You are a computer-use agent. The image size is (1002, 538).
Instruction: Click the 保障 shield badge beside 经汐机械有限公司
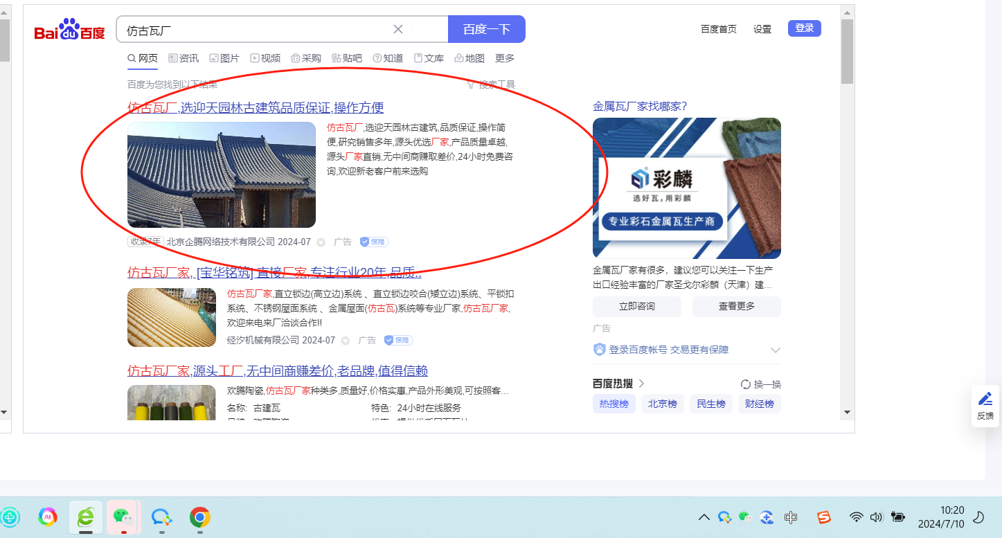click(x=398, y=340)
